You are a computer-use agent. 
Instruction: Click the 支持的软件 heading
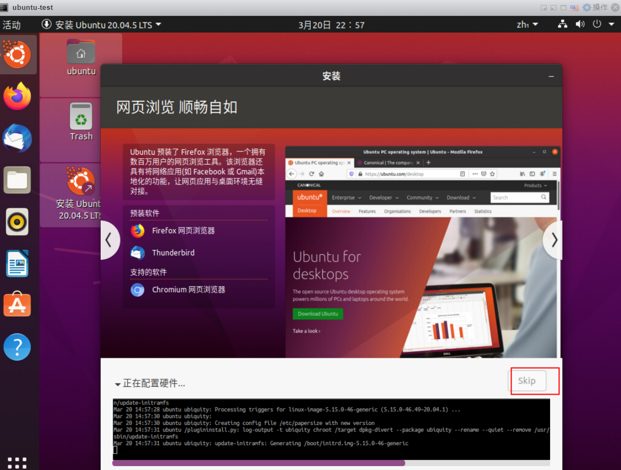(148, 272)
